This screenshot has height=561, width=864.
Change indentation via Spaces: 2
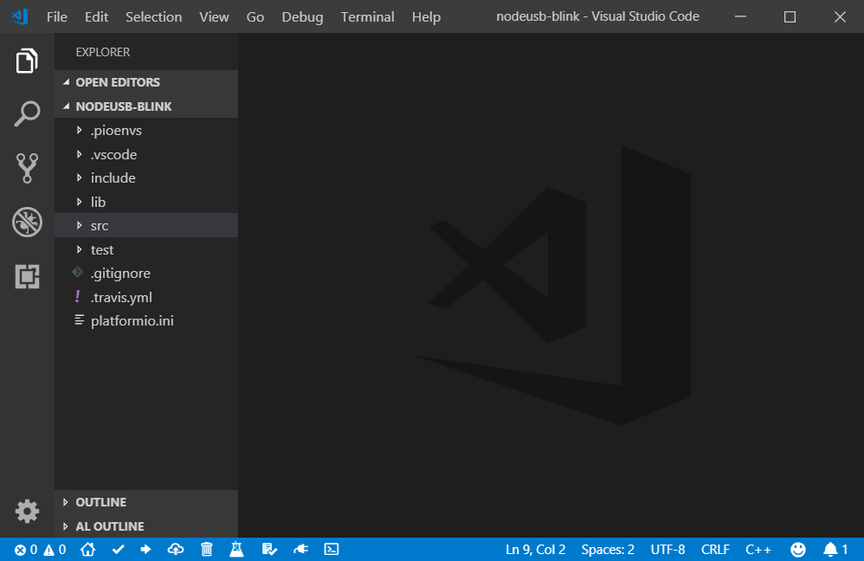pos(608,550)
